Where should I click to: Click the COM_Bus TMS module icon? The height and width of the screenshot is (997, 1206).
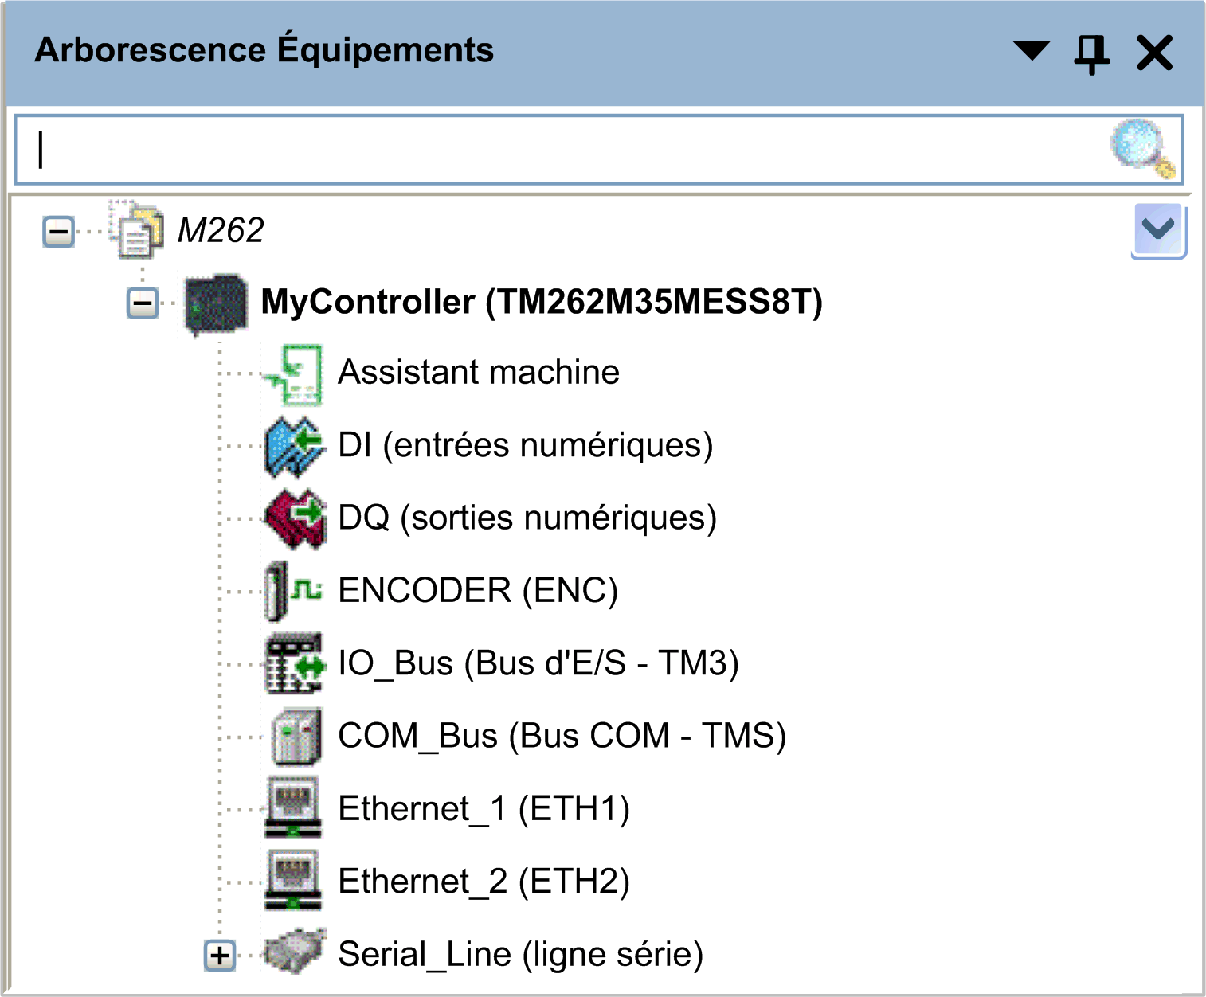pyautogui.click(x=296, y=737)
